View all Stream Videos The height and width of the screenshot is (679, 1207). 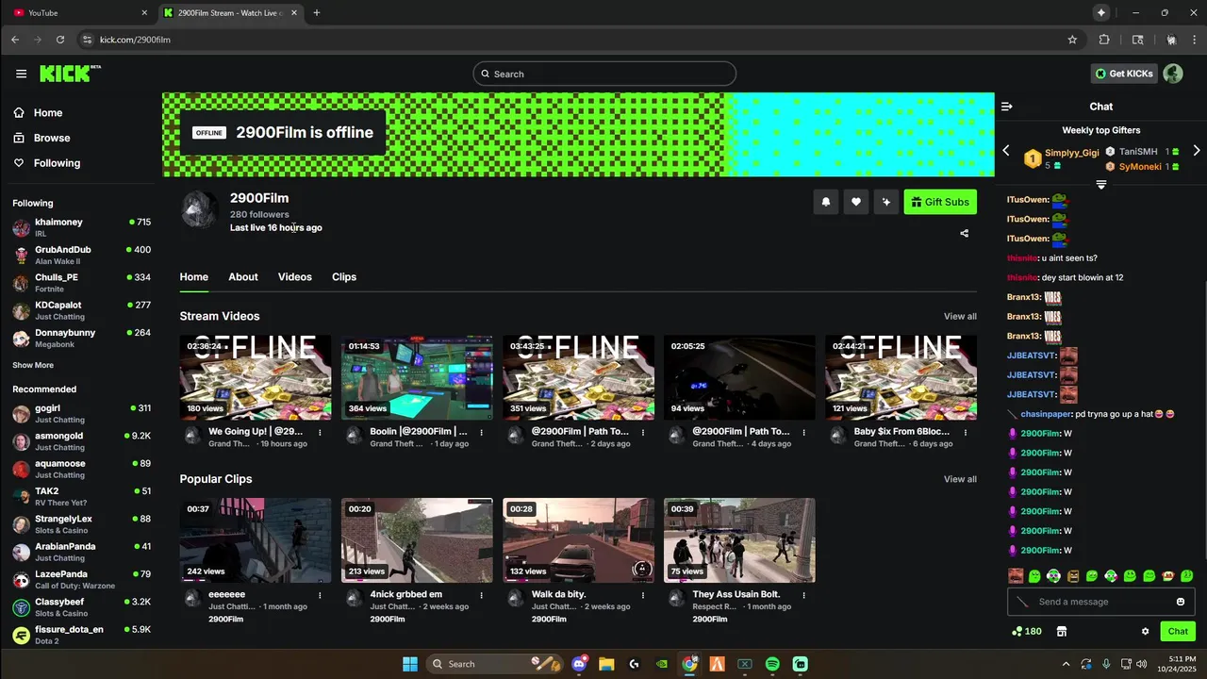pos(960,317)
